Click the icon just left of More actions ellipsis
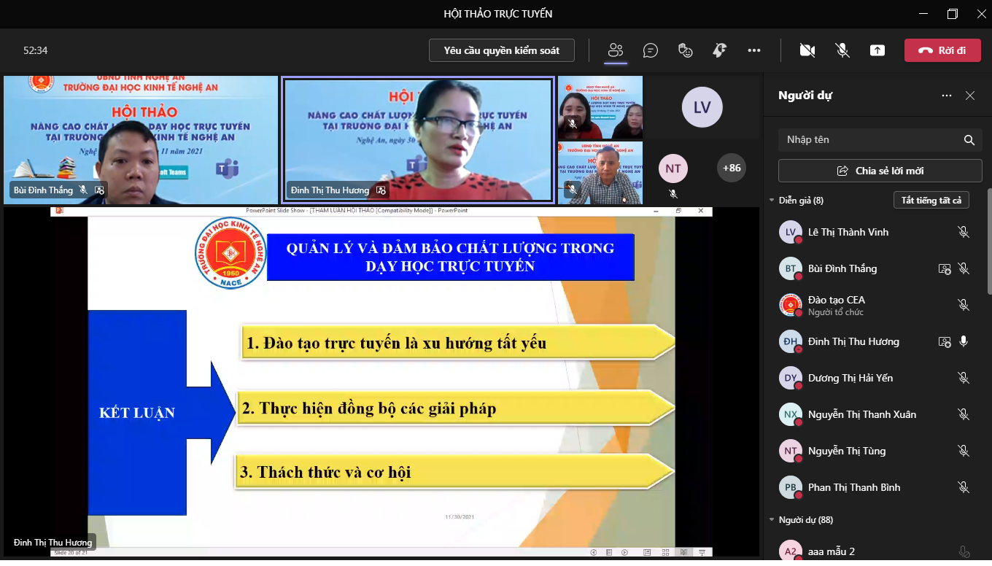This screenshot has height=566, width=992. click(x=719, y=50)
